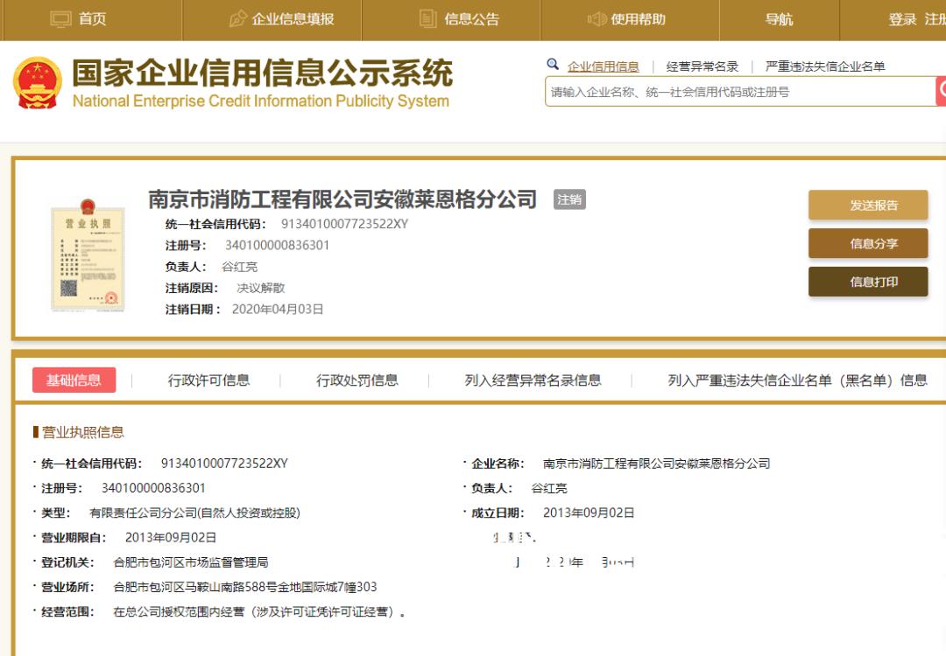
Task: Click the 发送报告 button
Action: click(x=867, y=205)
